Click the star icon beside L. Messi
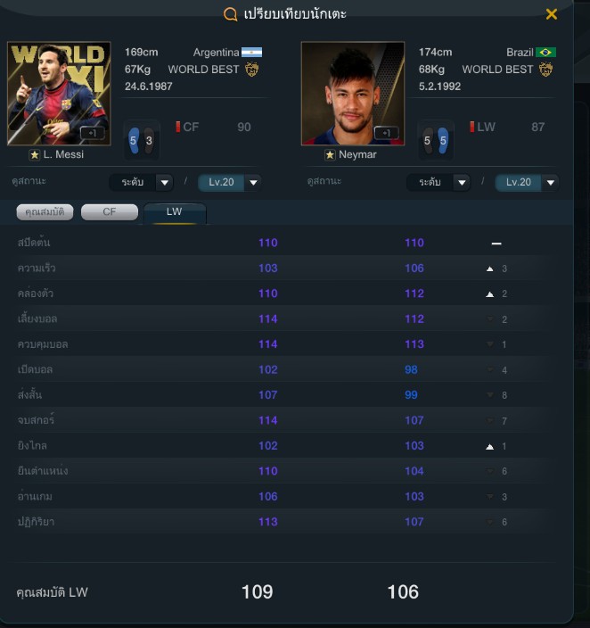Screen dimensions: 590x628 [x=35, y=155]
